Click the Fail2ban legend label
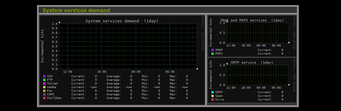Image resolution: width=341 pixels, height=111 pixels. coord(54,98)
